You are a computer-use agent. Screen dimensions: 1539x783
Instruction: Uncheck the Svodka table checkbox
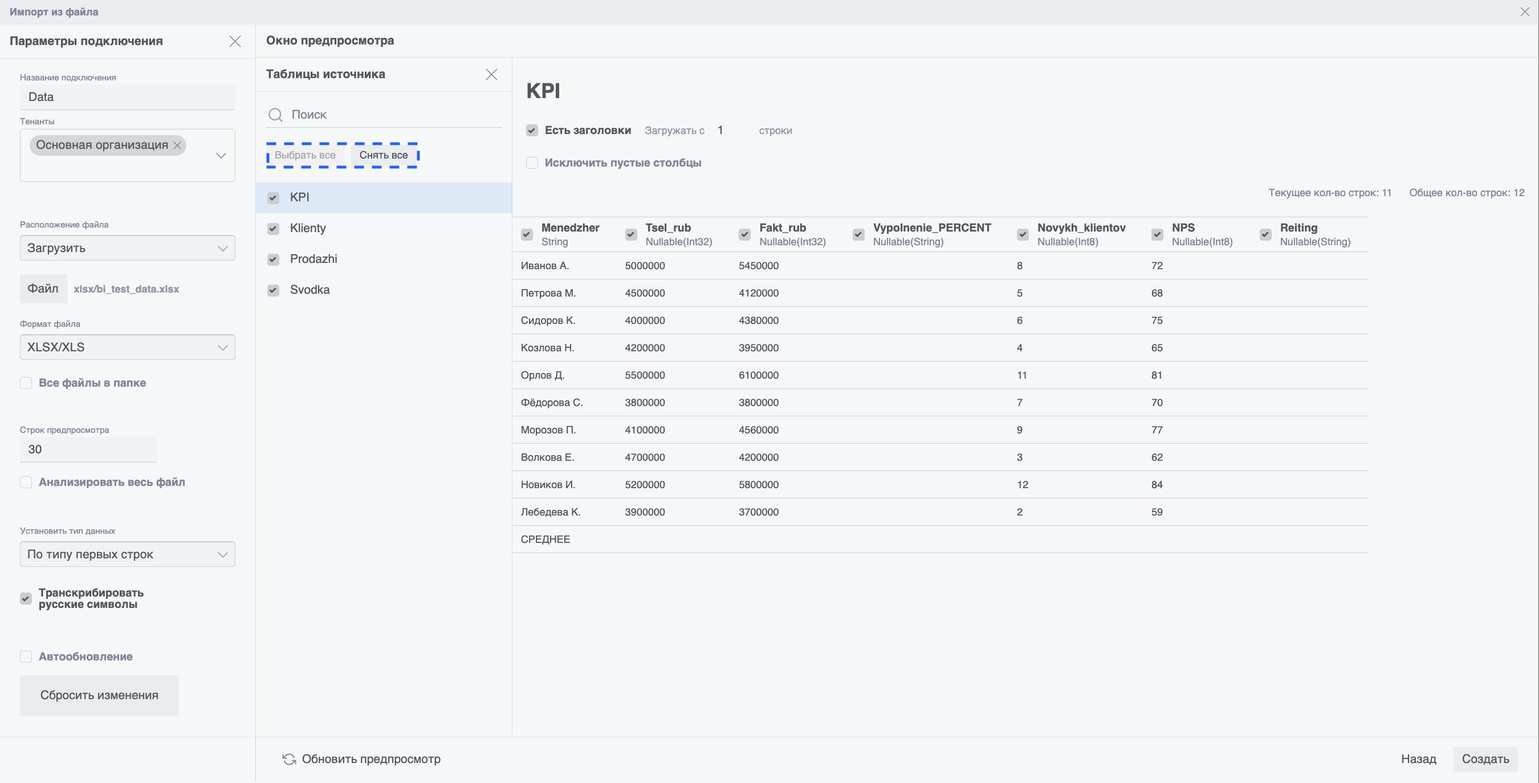pos(273,290)
